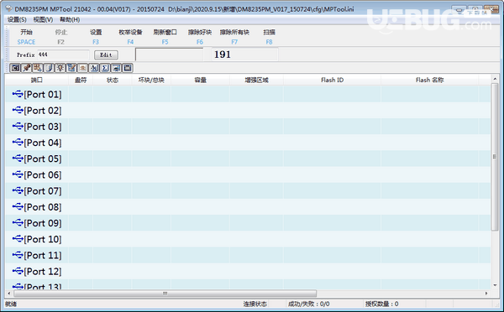Click the vertical scrollbar thumb of the port list
This screenshot has width=504, height=312.
pyautogui.click(x=495, y=157)
